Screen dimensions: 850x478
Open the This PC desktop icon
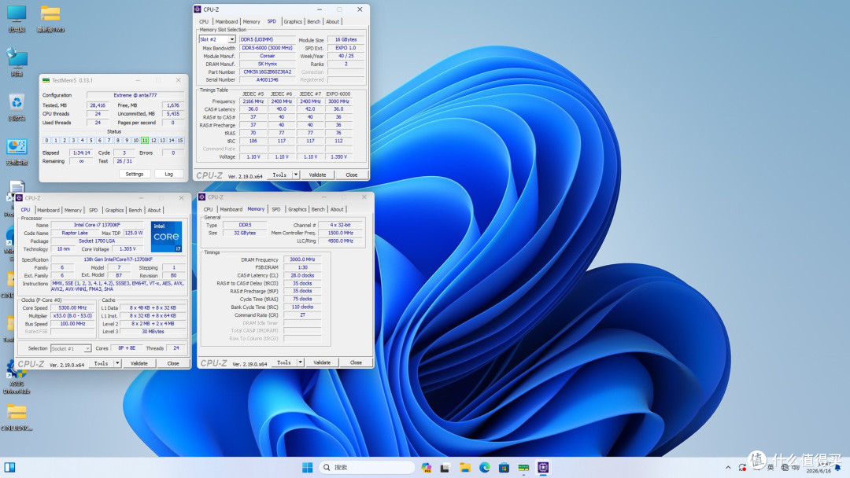17,18
